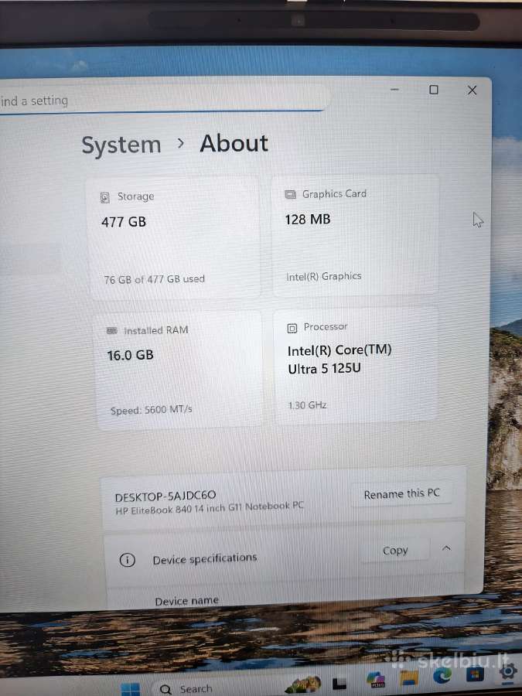The width and height of the screenshot is (522, 696).
Task: Select the text 76 GB of 477 GB used
Action: tap(155, 279)
